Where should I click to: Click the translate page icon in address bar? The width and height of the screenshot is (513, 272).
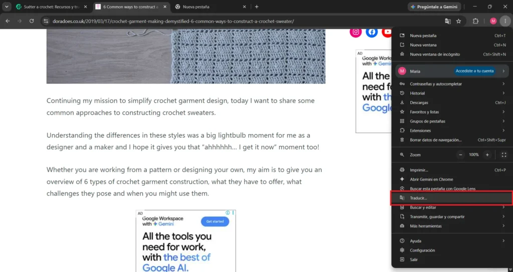coord(447,21)
